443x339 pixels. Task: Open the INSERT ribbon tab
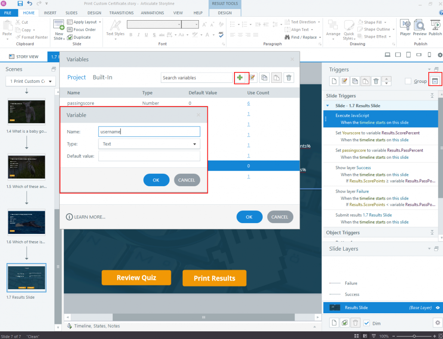[x=50, y=13]
